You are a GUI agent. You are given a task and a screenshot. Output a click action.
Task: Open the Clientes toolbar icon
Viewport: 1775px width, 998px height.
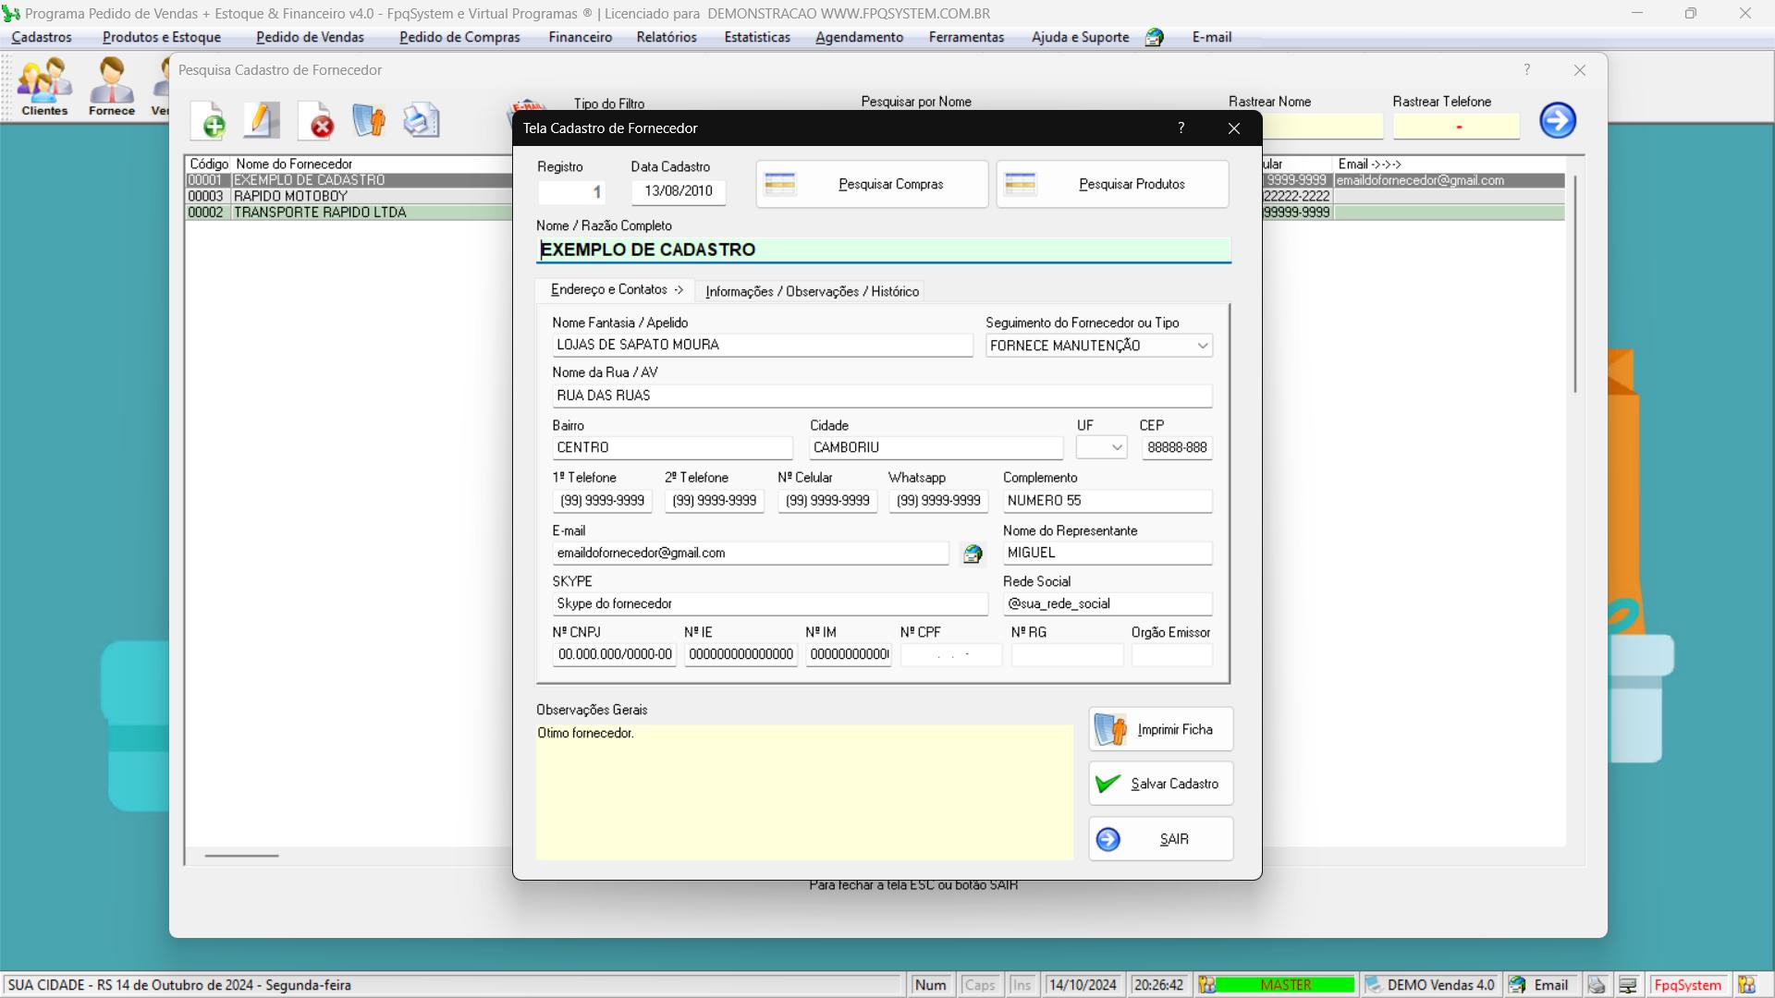coord(44,87)
